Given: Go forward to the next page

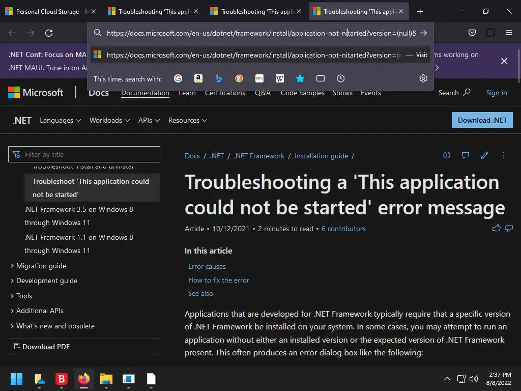Looking at the screenshot, I should click(31, 33).
